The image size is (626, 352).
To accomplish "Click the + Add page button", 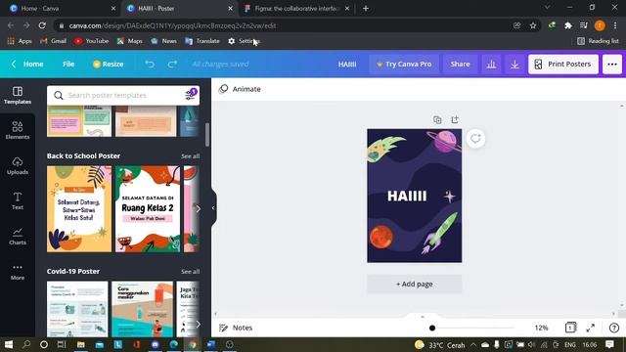I will (415, 285).
